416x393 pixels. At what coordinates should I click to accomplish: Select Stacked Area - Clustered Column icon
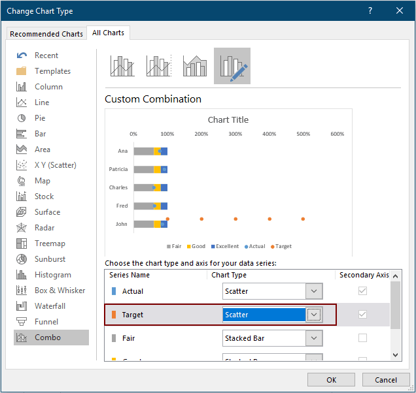[x=196, y=66]
